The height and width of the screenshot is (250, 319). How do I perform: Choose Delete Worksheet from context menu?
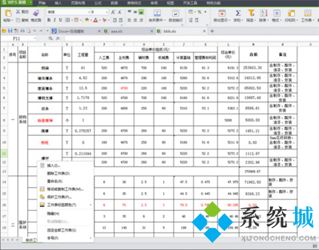[x=66, y=174]
